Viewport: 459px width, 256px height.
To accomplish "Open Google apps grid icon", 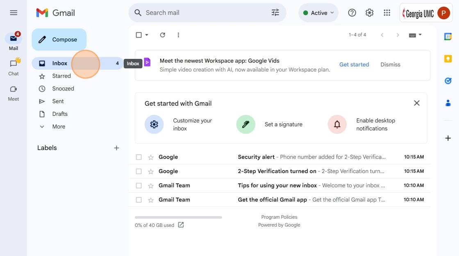I will 387,13.
